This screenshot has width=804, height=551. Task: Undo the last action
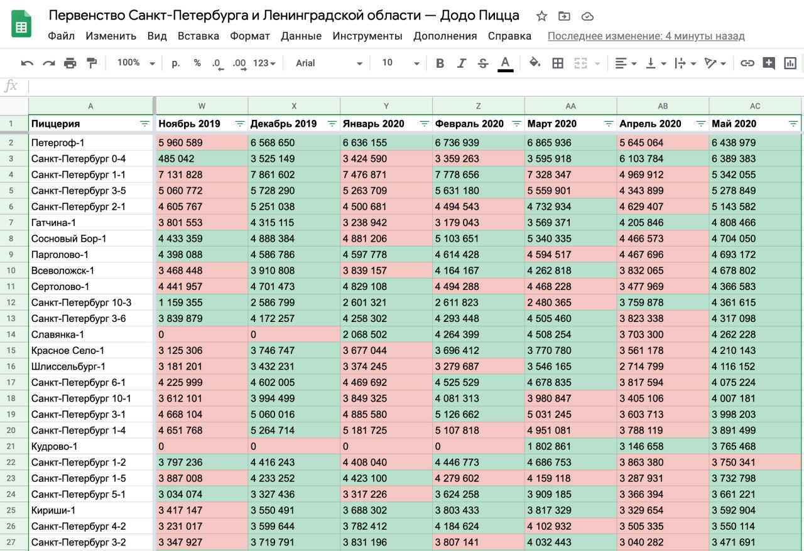[x=27, y=63]
